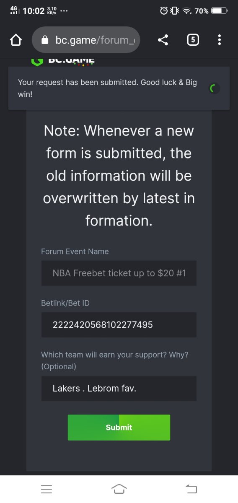Screen dimensions: 238x503
Task: Tap the Wi-Fi status icon
Action: tap(187, 11)
